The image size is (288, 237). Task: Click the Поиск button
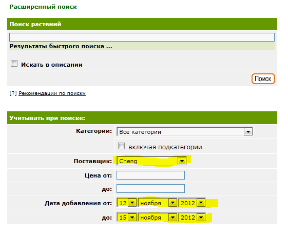(x=263, y=79)
